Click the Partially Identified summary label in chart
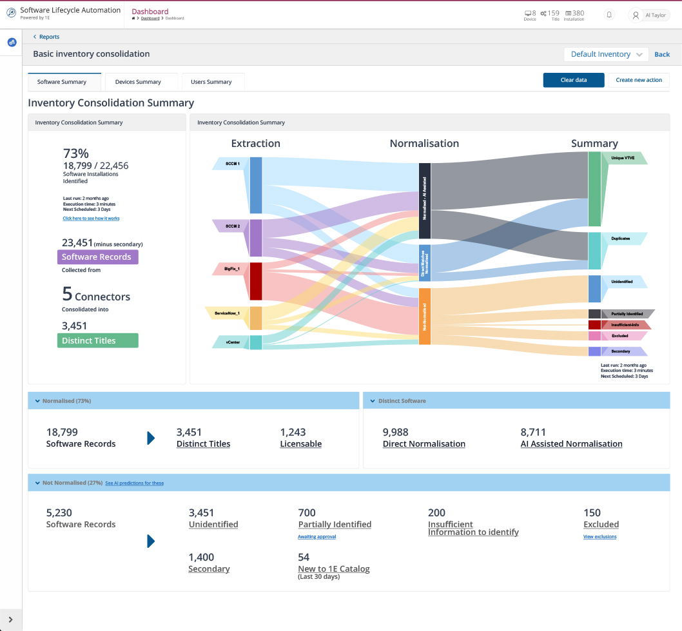The image size is (682, 631). (x=628, y=313)
